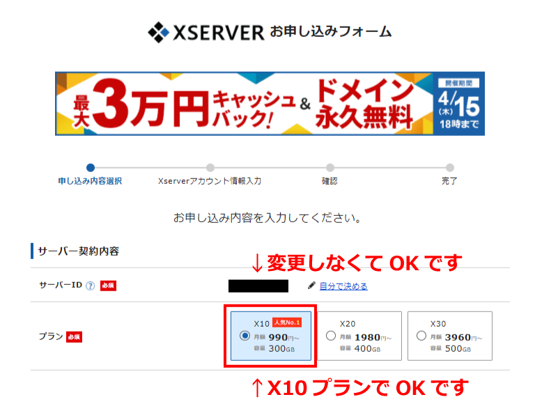Click the 必須 badge next to サーバーID
The image size is (535, 404).
(108, 286)
